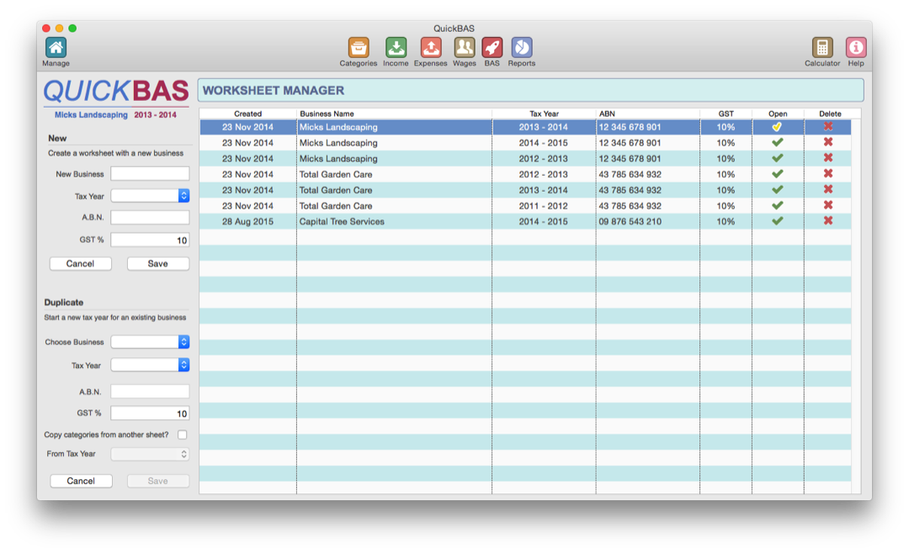Open the Capital Tree Services worksheet
Viewport: 909px width, 553px height.
tap(777, 221)
